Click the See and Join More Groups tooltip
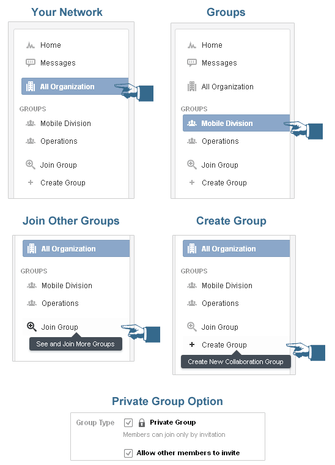The width and height of the screenshot is (335, 465). pos(76,344)
